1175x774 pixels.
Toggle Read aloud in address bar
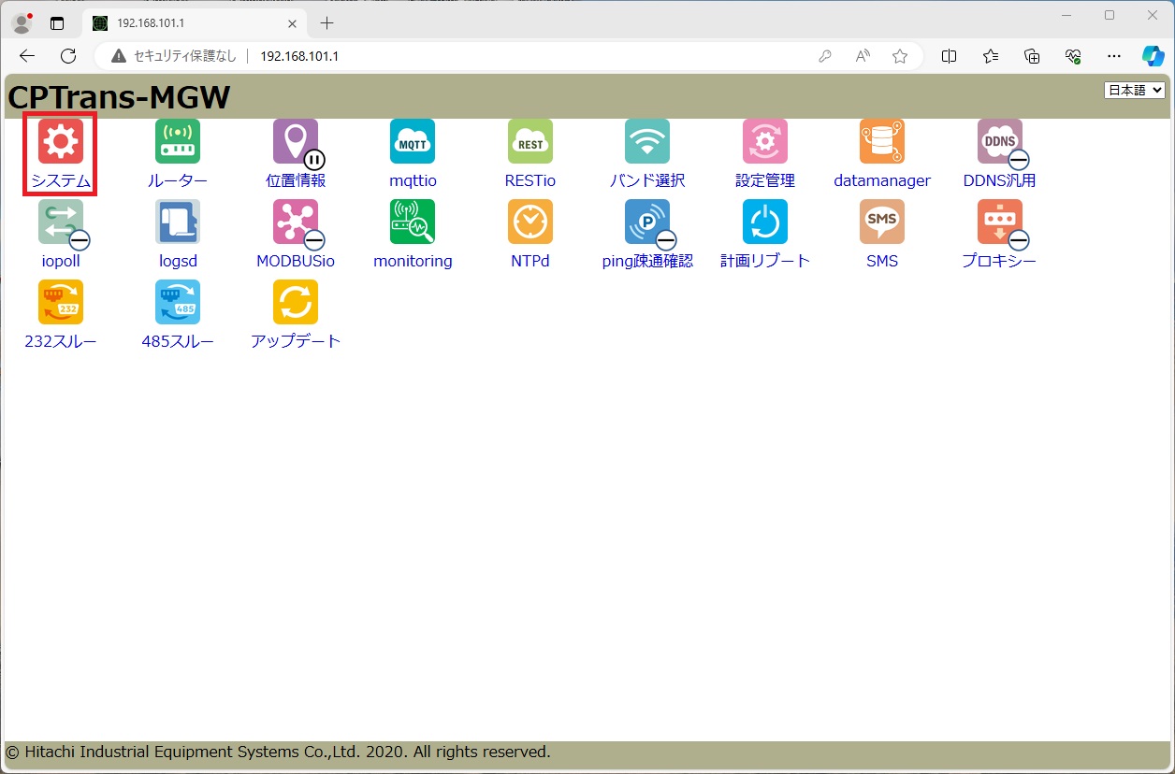[863, 56]
